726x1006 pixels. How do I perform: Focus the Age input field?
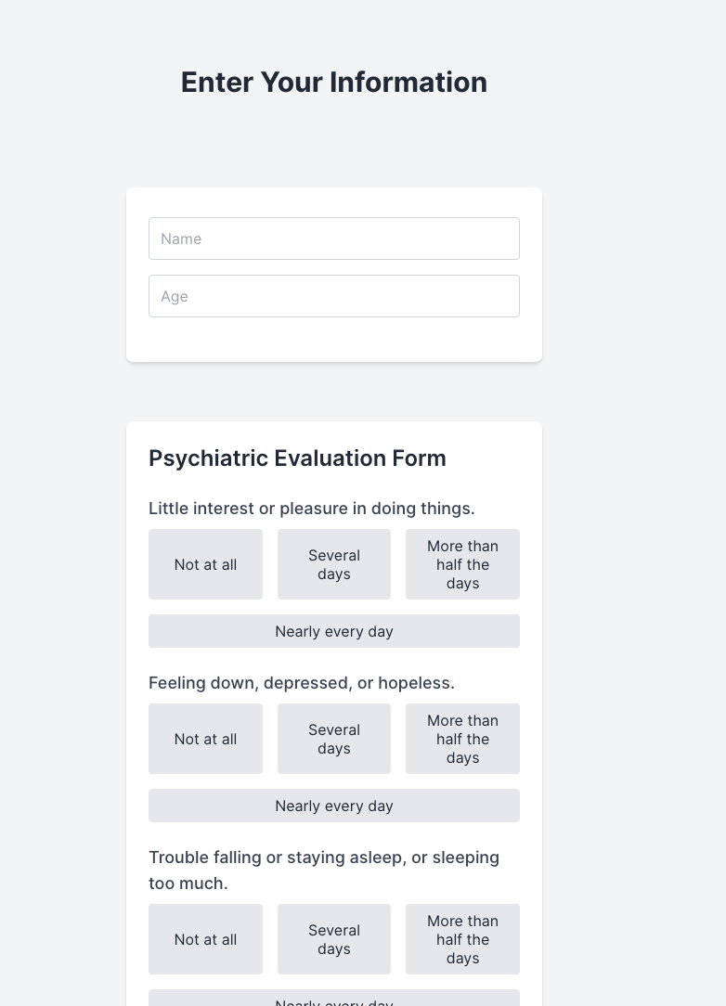(x=334, y=296)
